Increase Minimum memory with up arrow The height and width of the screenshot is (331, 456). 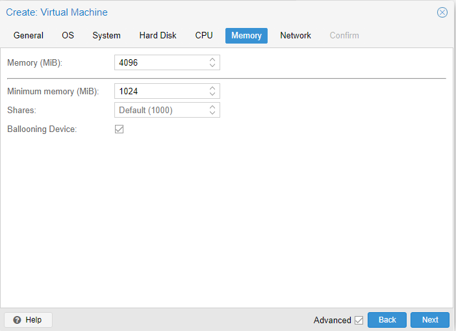[x=212, y=88]
